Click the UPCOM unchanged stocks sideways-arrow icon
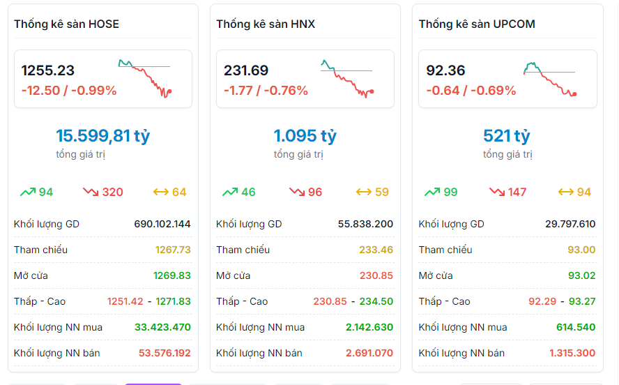 pyautogui.click(x=566, y=192)
